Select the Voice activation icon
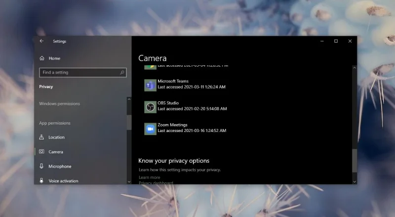395x217 pixels. [x=41, y=180]
